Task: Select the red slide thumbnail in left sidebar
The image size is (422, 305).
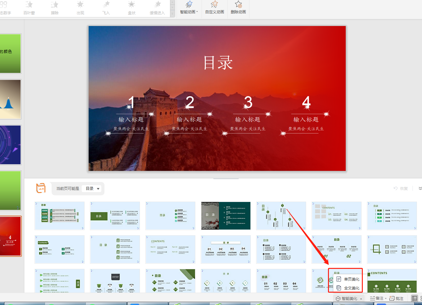Action: tap(10, 236)
